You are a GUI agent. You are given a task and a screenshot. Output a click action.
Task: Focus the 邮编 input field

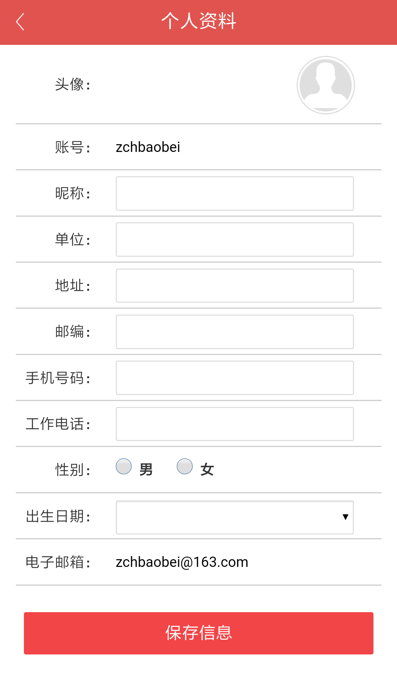(x=235, y=332)
